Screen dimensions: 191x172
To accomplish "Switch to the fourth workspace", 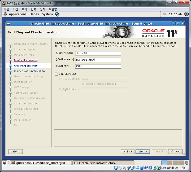I will click(x=181, y=163).
